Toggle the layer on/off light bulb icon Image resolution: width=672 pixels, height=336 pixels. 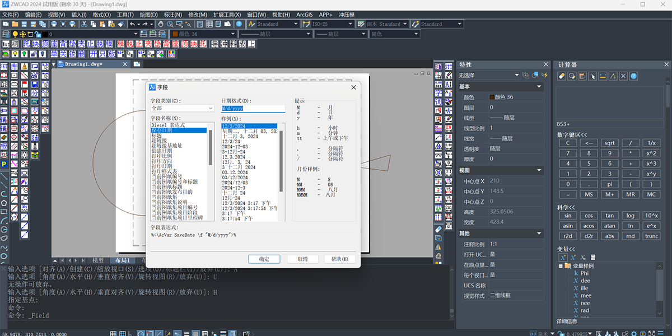tap(15, 34)
